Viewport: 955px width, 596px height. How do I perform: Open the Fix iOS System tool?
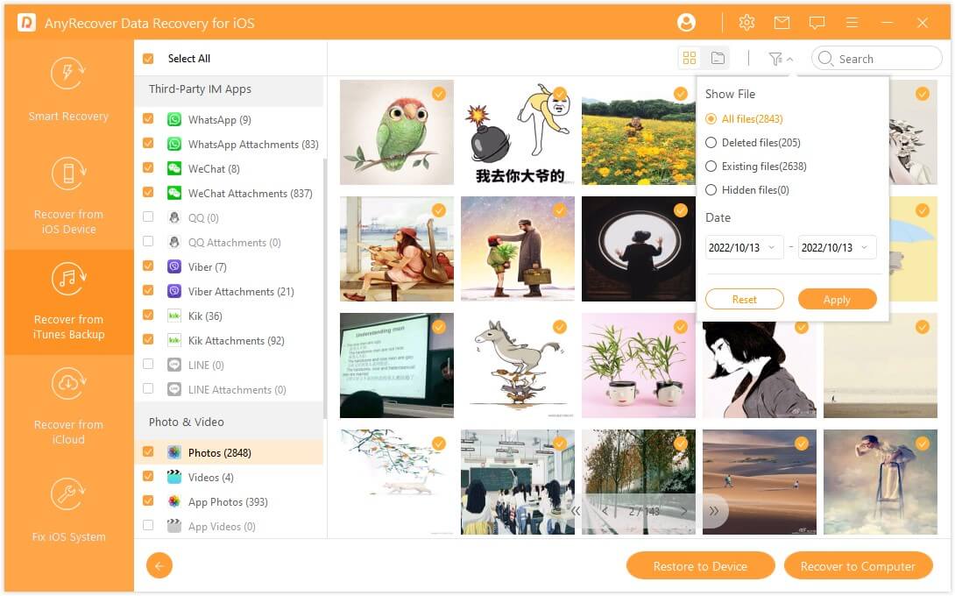pos(67,513)
